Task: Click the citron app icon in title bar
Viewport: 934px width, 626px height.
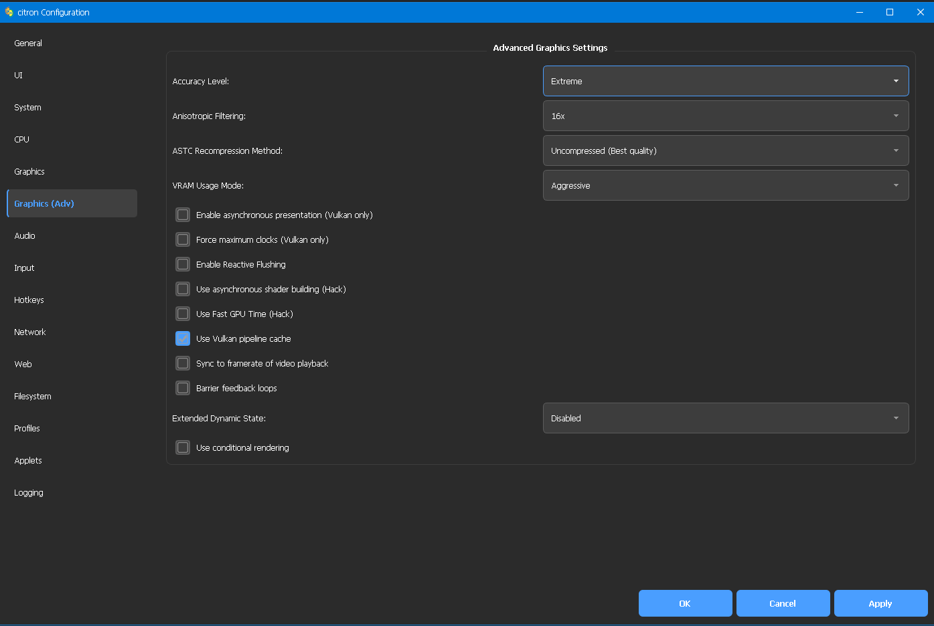Action: pos(9,12)
